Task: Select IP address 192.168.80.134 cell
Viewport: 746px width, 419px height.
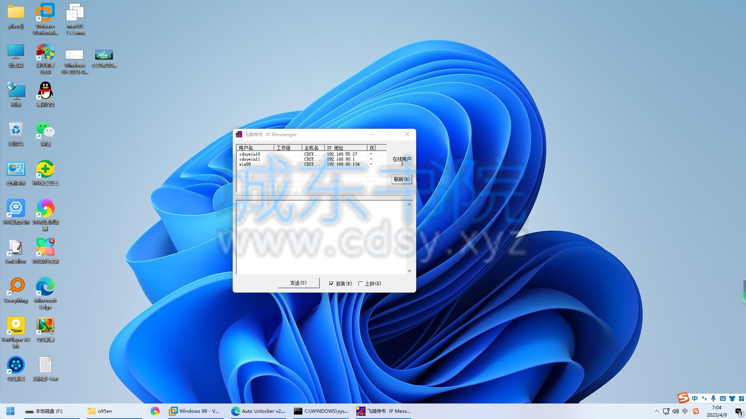Action: tap(343, 164)
